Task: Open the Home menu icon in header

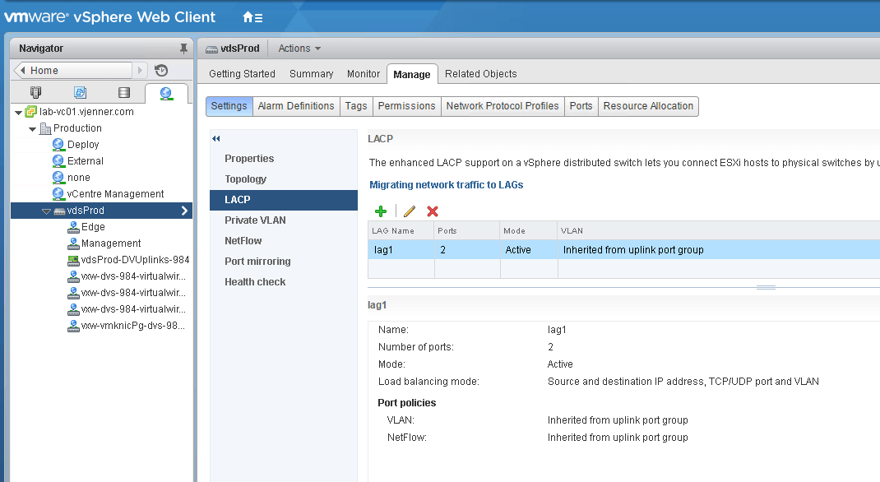Action: [252, 17]
